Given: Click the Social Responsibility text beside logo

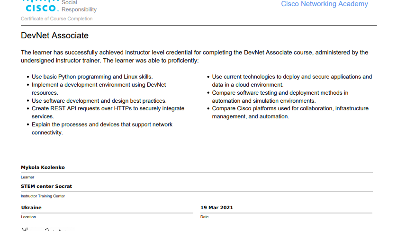Looking at the screenshot, I should point(79,6).
